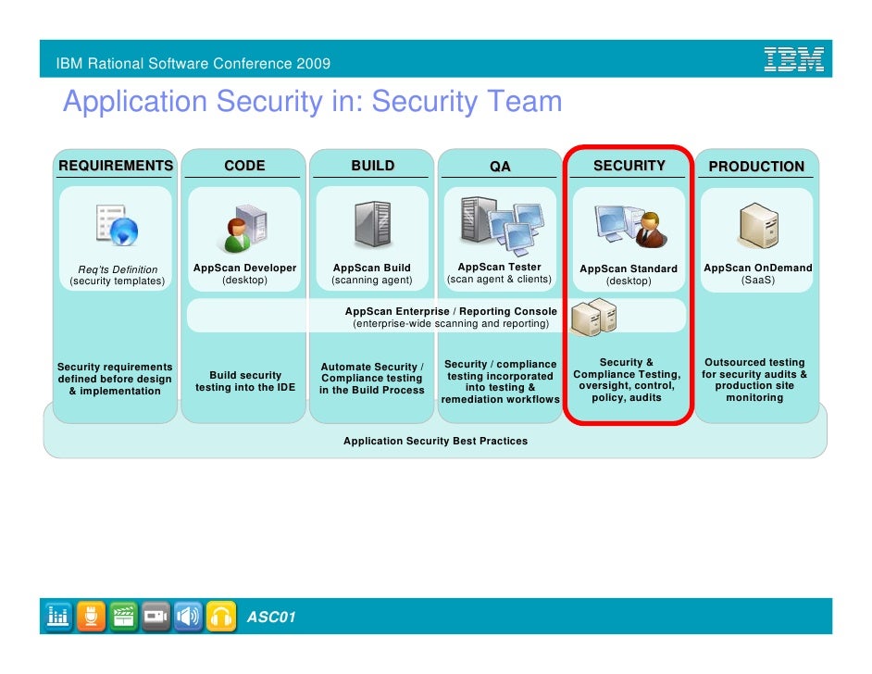Click the gray video camera icon
872x674 pixels.
(x=156, y=617)
